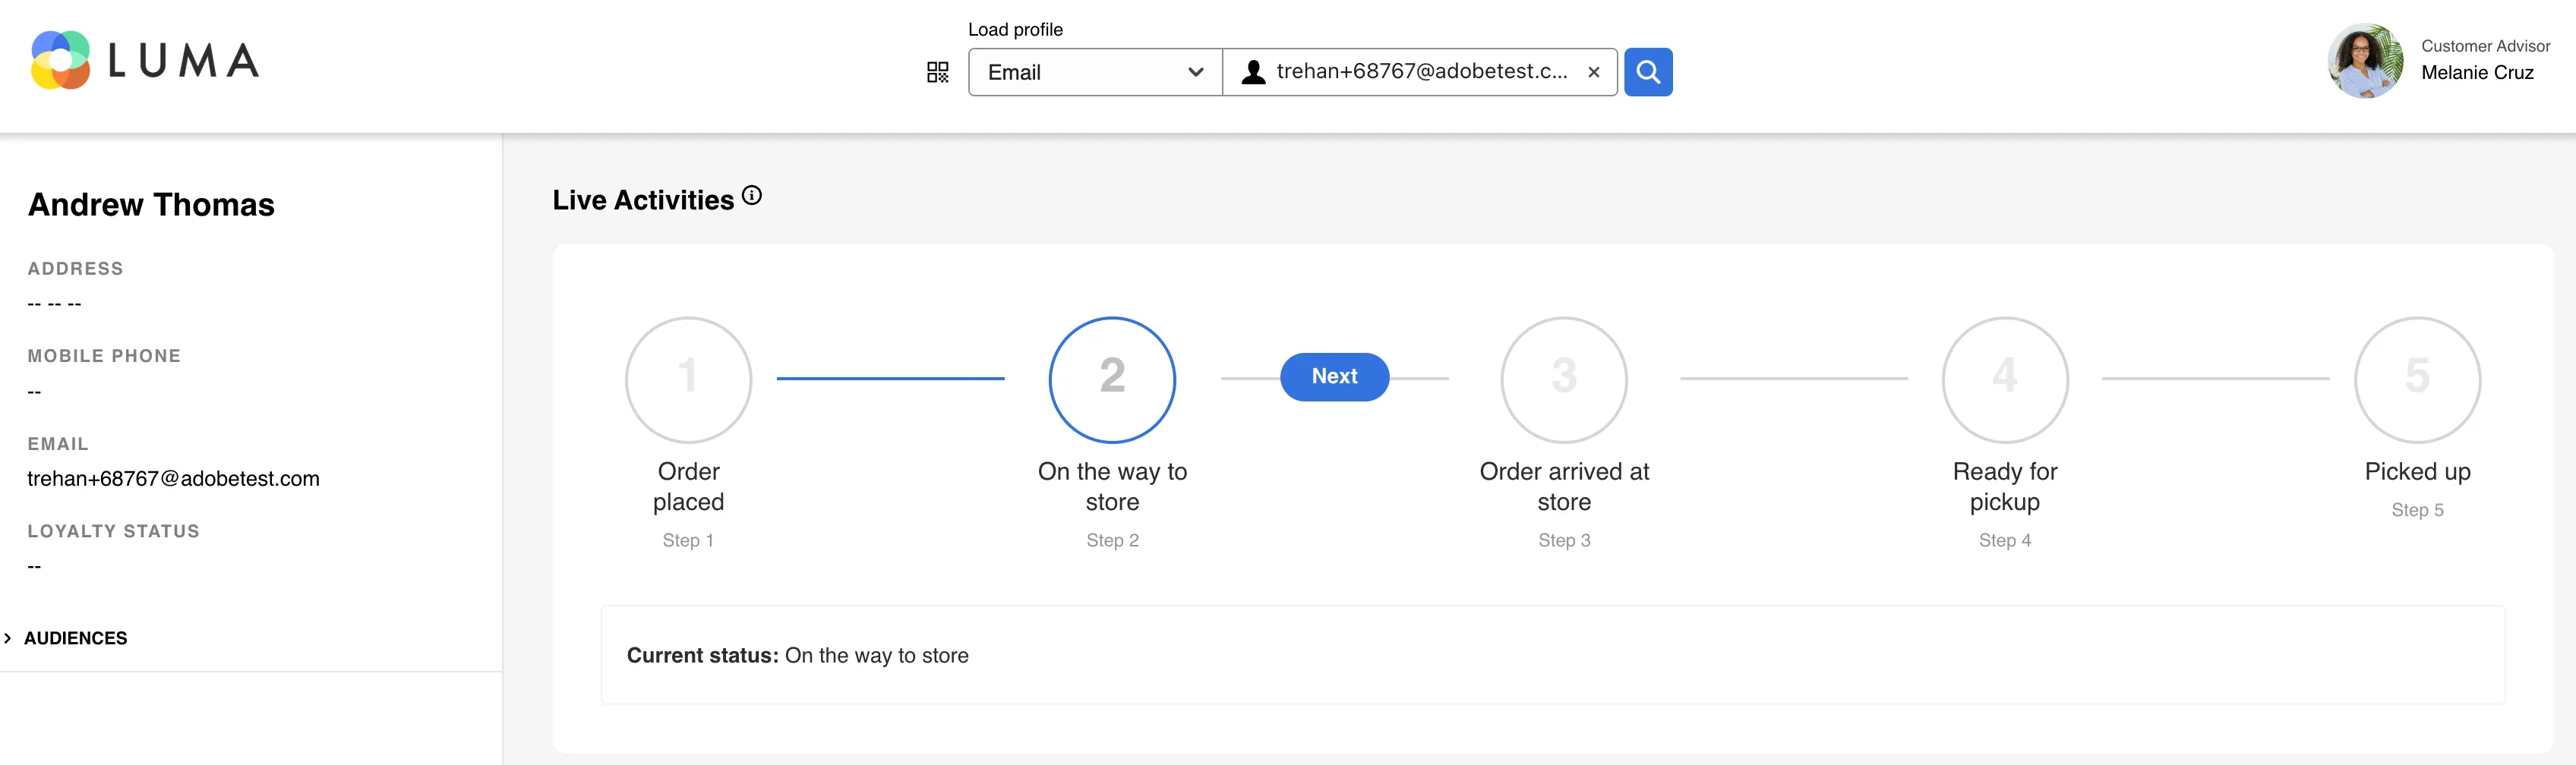
Task: Click the Luma colorful logo
Action: click(x=61, y=60)
